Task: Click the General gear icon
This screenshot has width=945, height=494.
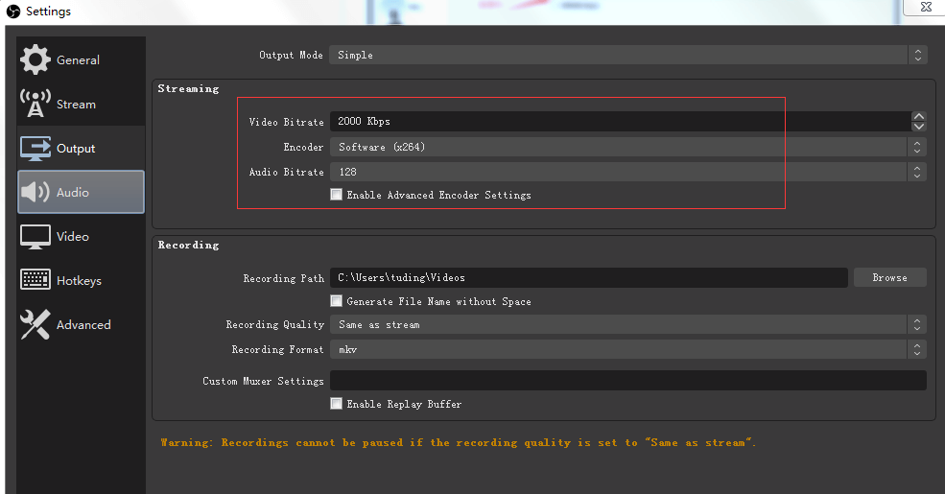Action: pos(35,59)
